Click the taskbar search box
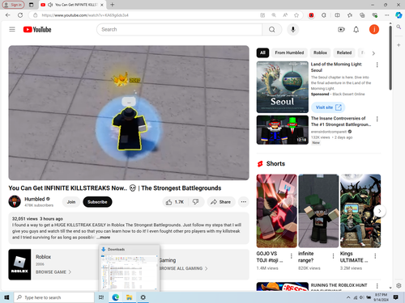Viewport: 405px width, 303px height. pos(54,297)
